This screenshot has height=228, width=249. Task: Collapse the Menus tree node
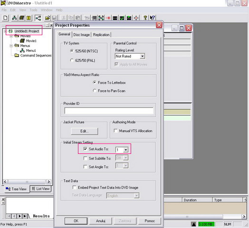coord(11,46)
